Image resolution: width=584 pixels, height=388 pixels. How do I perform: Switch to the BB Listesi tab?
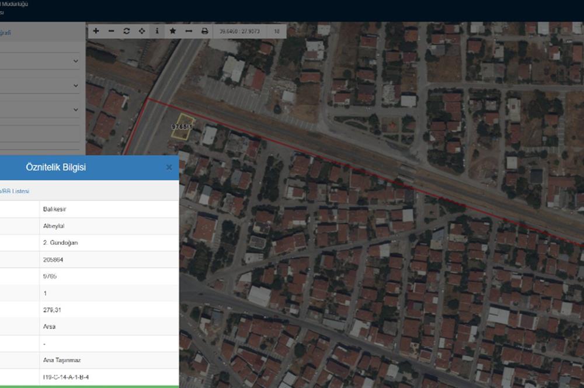tap(15, 191)
